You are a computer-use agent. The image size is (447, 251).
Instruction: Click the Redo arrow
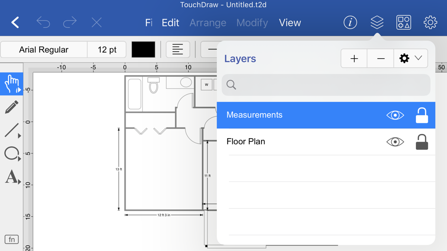(70, 23)
